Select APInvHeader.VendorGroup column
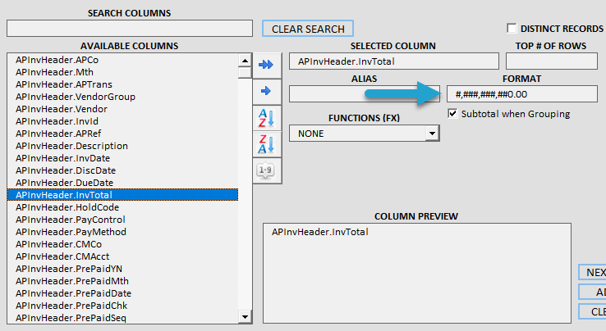Viewport: 606px width, 331px height. click(x=123, y=97)
